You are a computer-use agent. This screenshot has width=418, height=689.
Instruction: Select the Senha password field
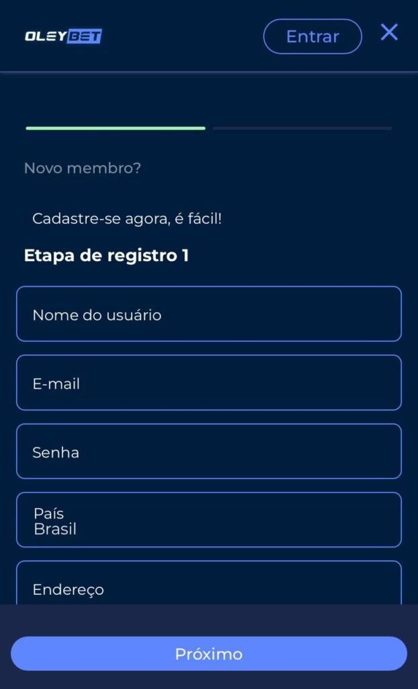click(x=209, y=451)
